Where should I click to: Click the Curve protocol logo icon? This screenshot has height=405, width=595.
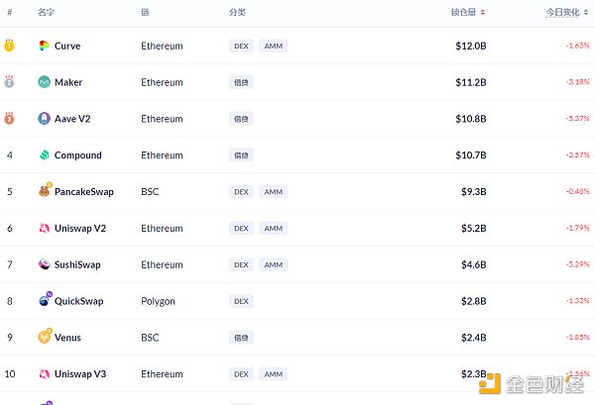(44, 46)
